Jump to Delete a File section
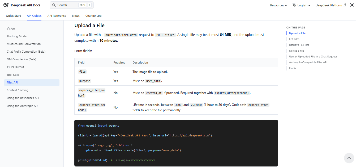This screenshot has width=356, height=167. coord(297,51)
